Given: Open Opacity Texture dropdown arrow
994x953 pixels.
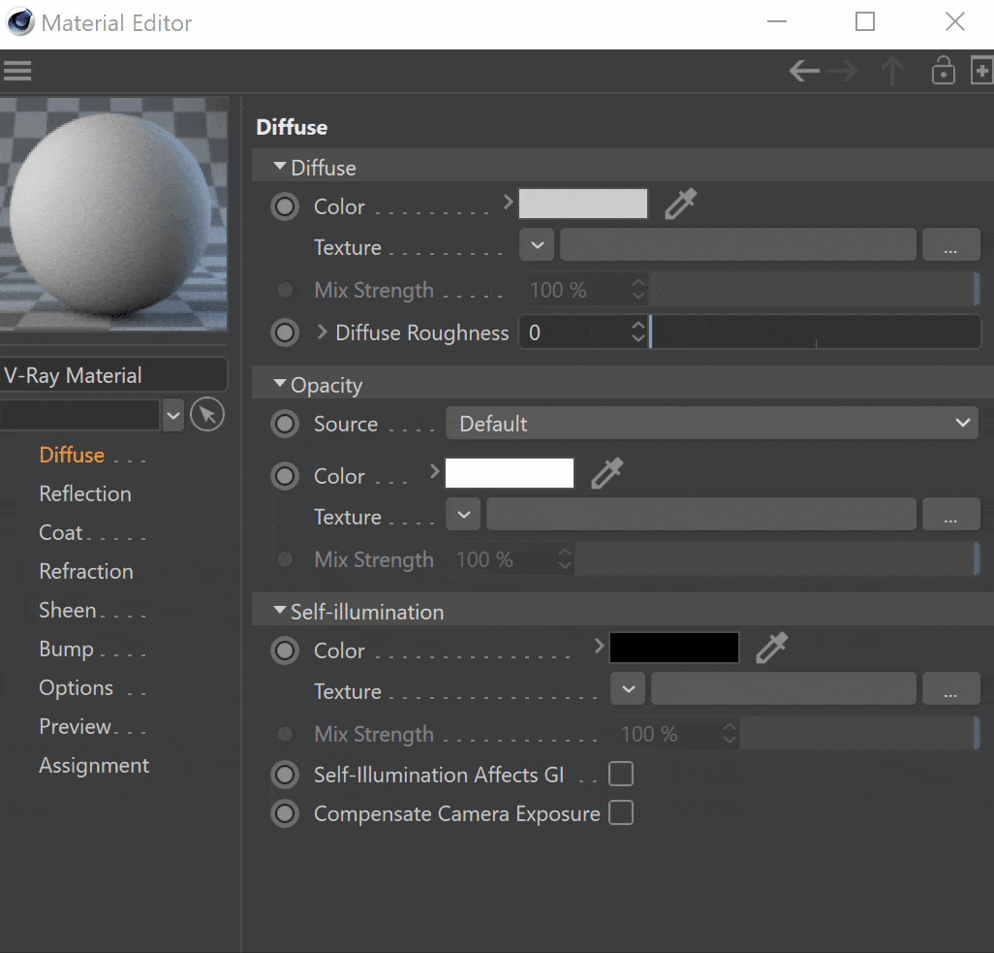Looking at the screenshot, I should coord(463,515).
